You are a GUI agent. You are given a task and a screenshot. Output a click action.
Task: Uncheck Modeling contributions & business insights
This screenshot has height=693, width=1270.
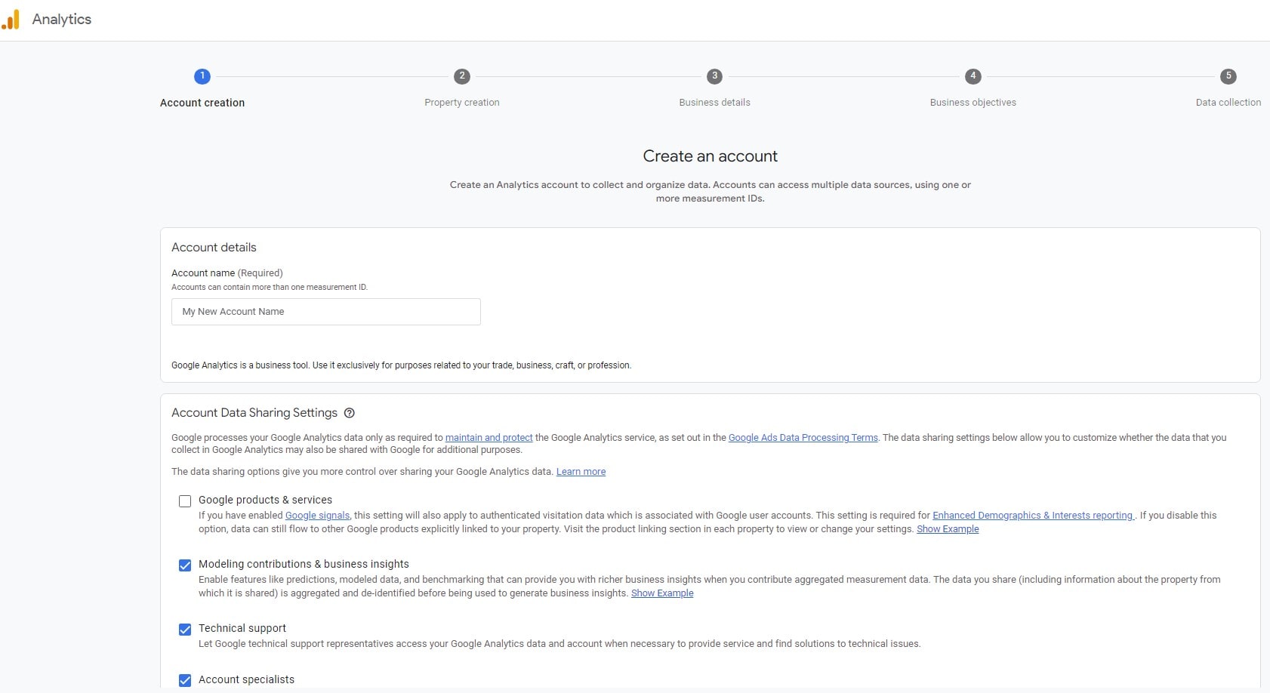pyautogui.click(x=185, y=565)
